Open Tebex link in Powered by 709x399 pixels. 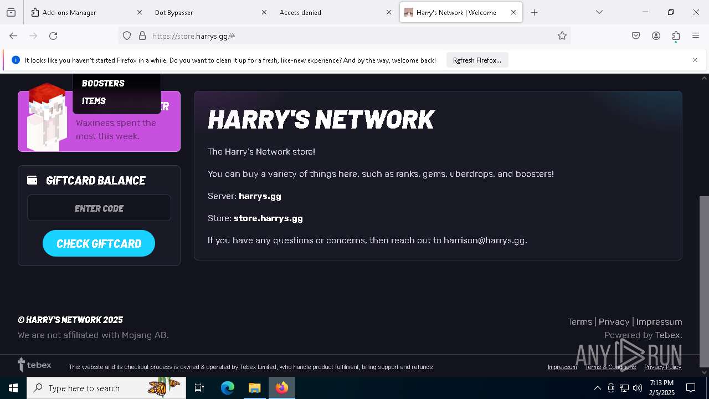(667, 335)
